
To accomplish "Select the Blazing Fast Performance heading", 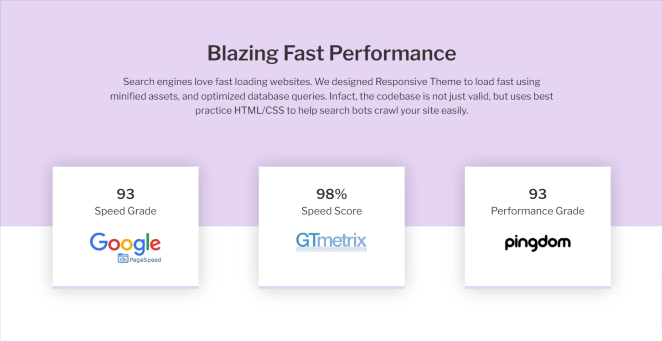I will coord(331,53).
